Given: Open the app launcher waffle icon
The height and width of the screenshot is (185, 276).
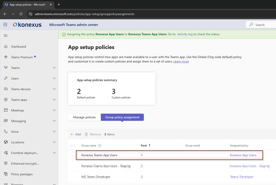Looking at the screenshot, I should coord(5,24).
